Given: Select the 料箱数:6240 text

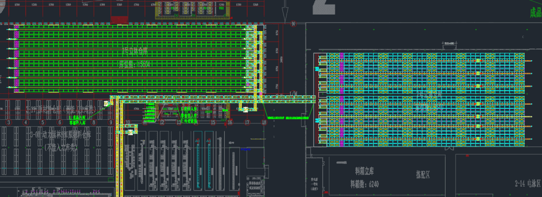Looking at the screenshot, I should click(x=365, y=184).
